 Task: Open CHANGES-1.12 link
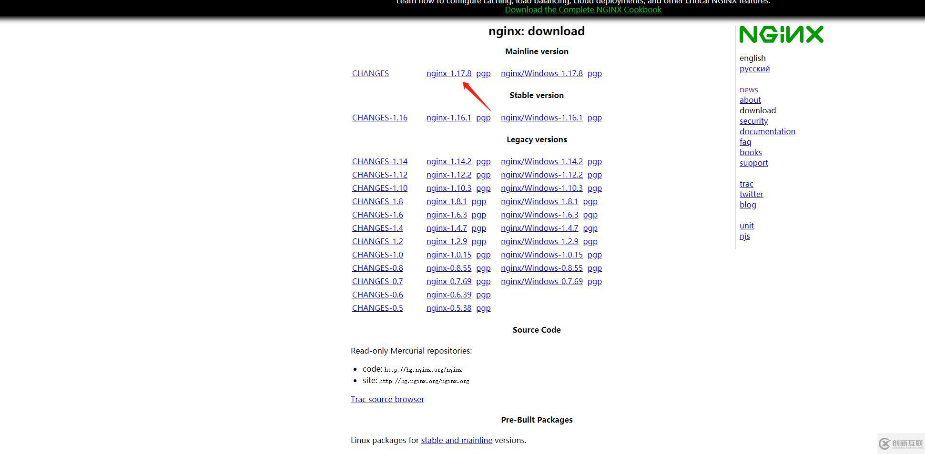[x=380, y=175]
